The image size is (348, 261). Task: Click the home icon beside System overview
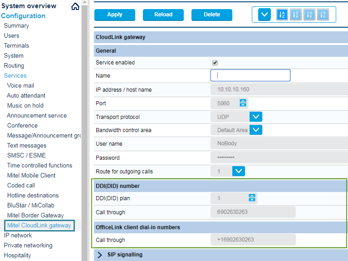click(75, 6)
